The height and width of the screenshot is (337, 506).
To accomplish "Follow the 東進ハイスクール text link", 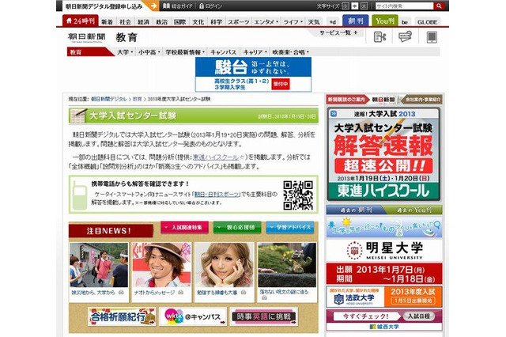I will [216, 157].
